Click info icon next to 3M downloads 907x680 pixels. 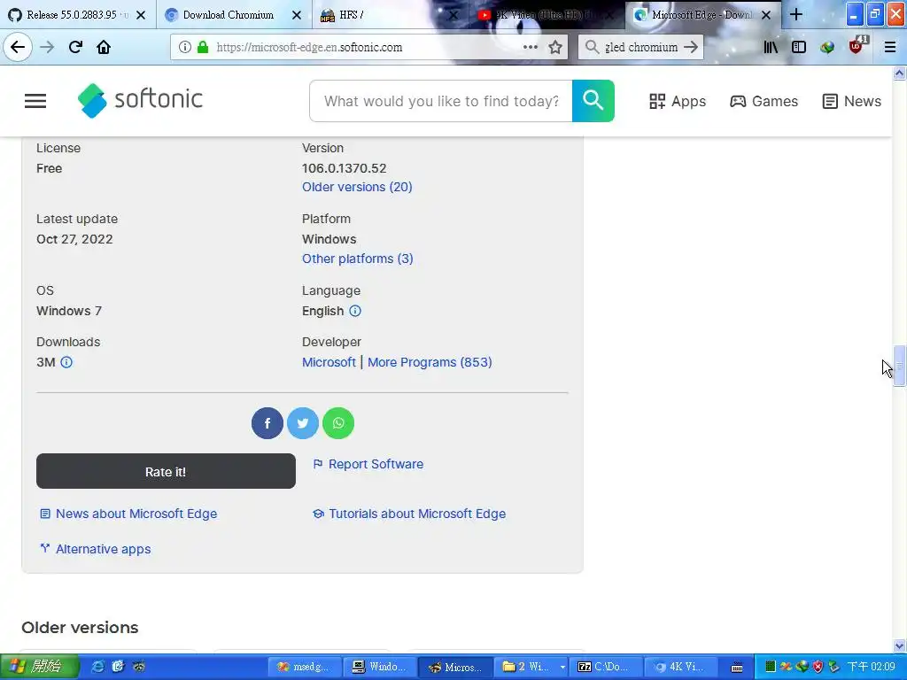tap(66, 362)
